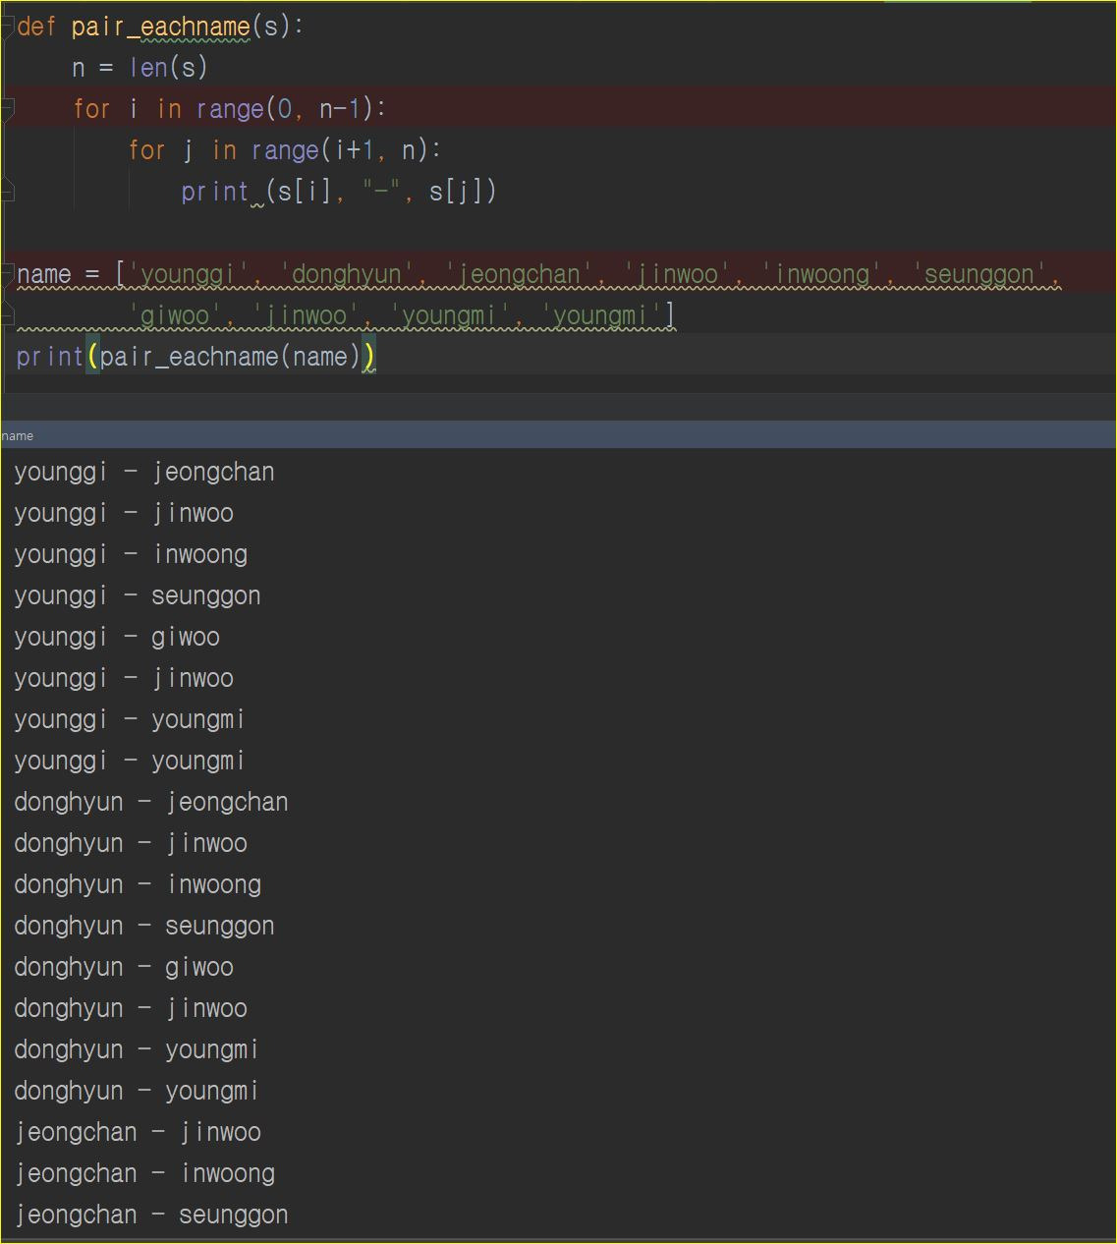Toggle the fold marker beside name = list
1117x1244 pixels.
coord(8,273)
